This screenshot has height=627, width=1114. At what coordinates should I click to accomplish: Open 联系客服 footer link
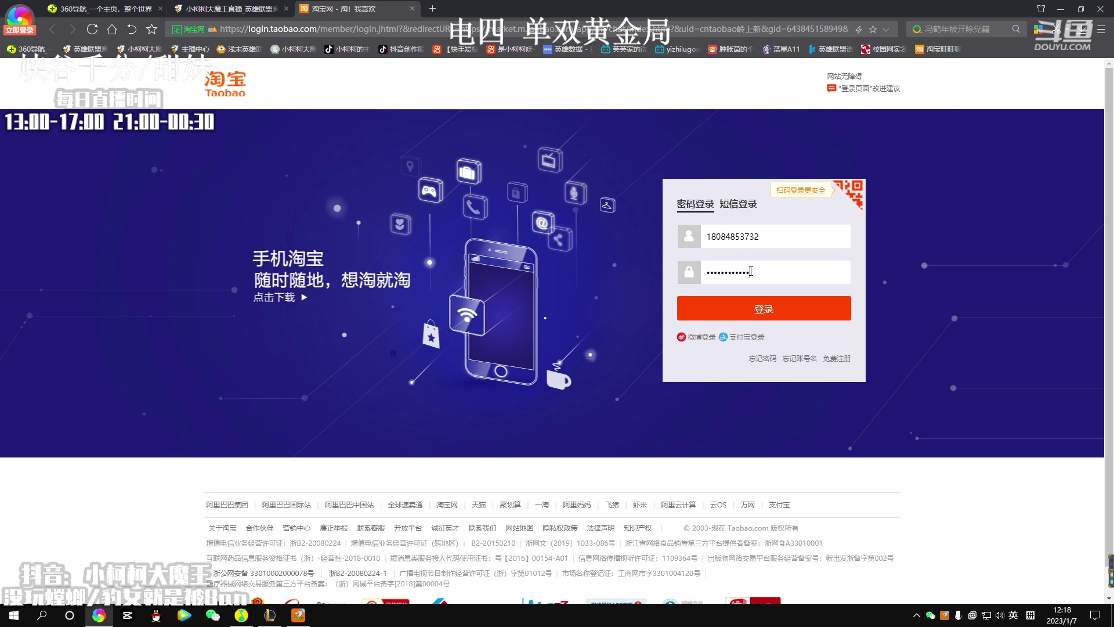tap(371, 528)
